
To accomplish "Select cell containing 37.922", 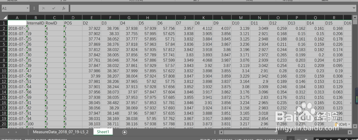I will pyautogui.click(x=92, y=29).
